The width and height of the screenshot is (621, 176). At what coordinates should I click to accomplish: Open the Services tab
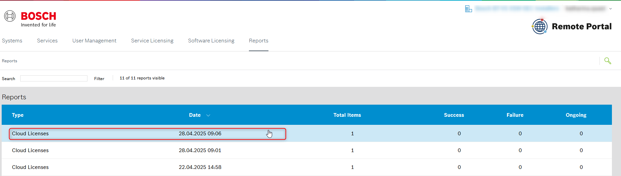point(47,41)
